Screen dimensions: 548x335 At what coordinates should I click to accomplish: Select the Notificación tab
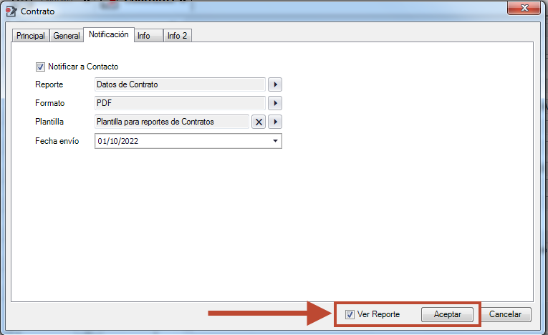coord(109,34)
